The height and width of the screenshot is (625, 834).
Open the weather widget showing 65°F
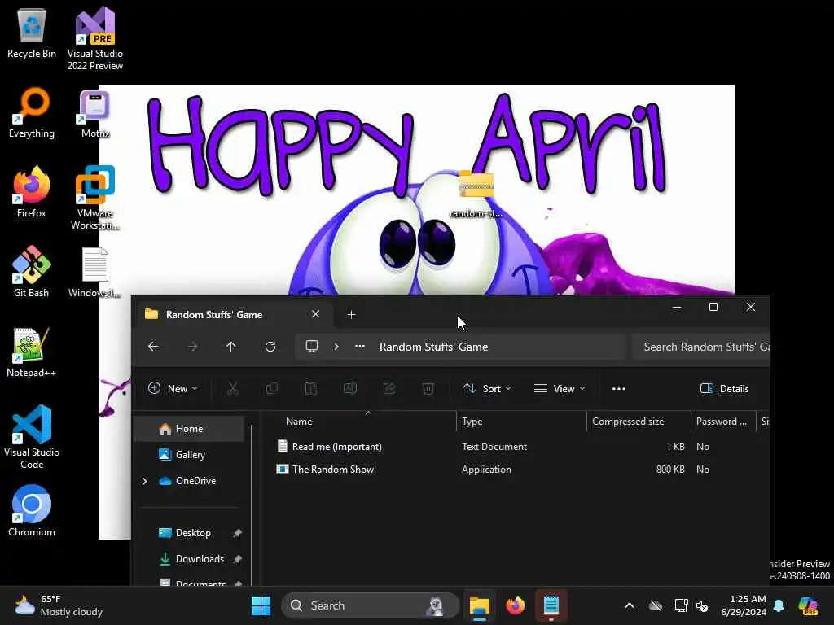(59, 605)
